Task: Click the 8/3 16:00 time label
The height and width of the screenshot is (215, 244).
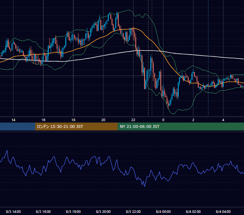Action: pyautogui.click(x=43, y=211)
